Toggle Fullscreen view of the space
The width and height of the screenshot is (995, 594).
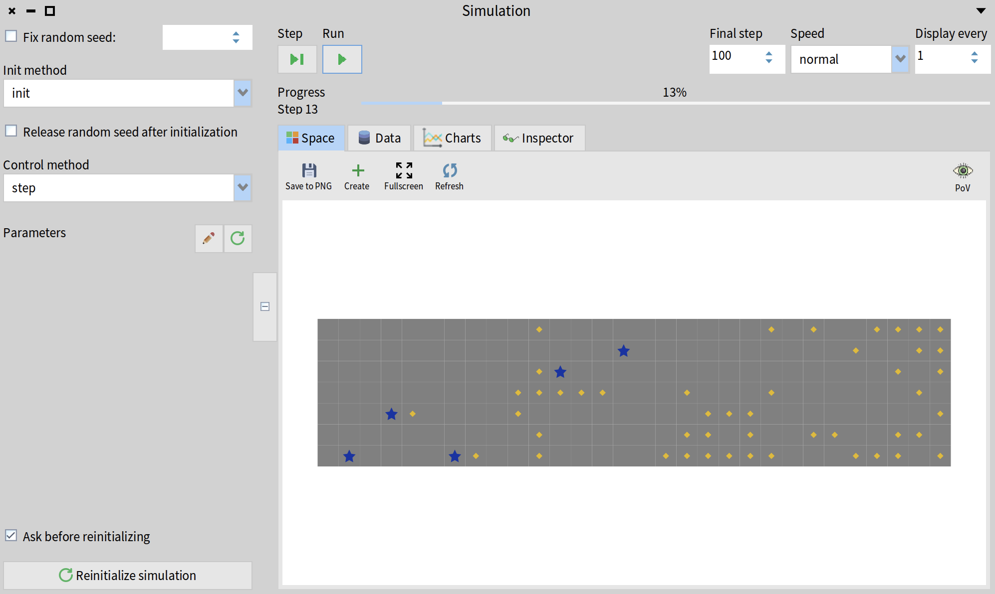coord(404,171)
